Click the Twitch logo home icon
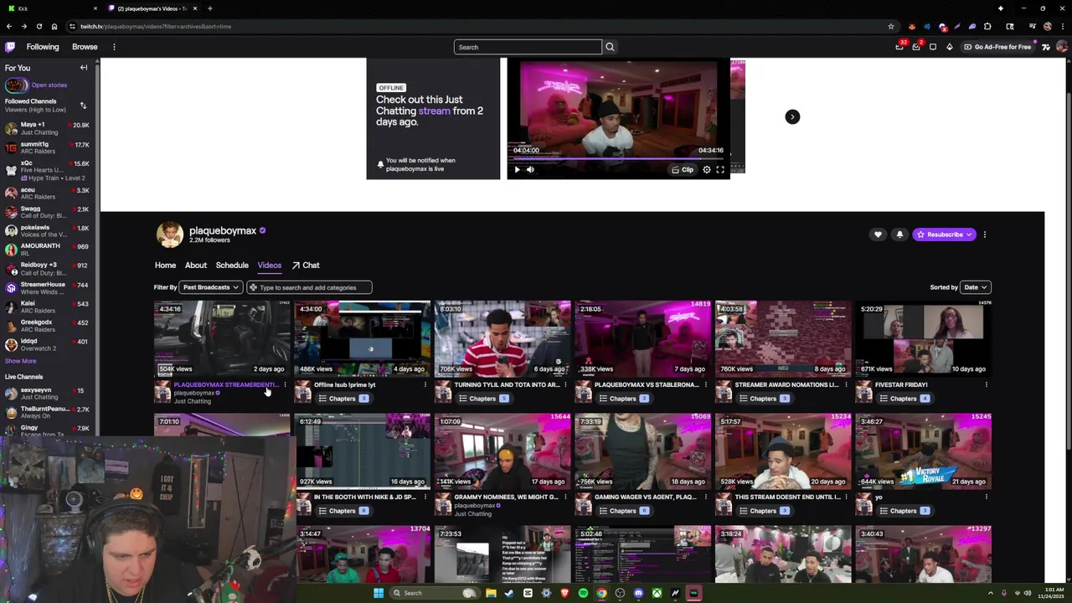Viewport: 1072px width, 603px height. click(11, 47)
